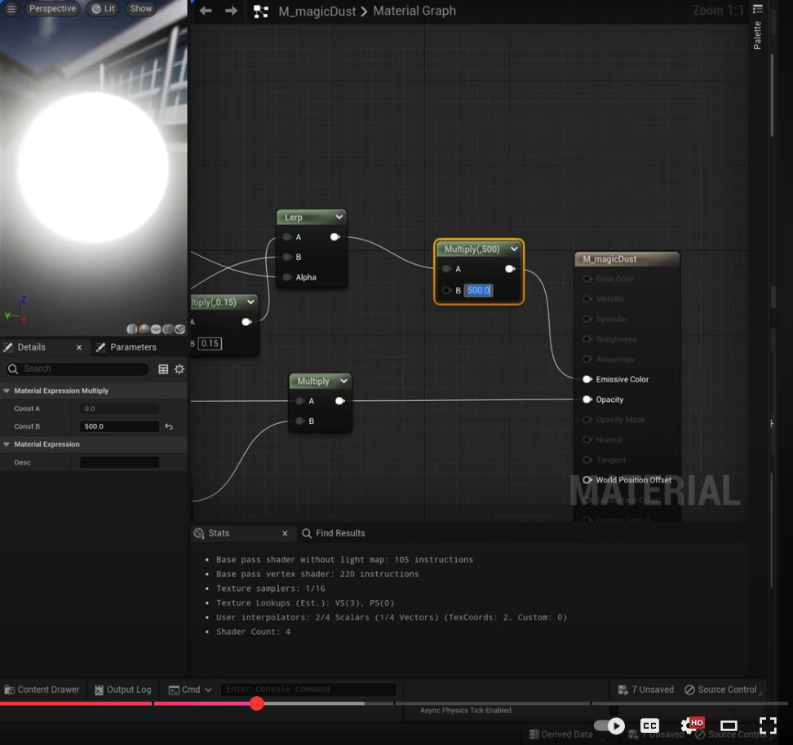Collapse the Multiply(,500) node header
Image resolution: width=793 pixels, height=745 pixels.
point(514,248)
